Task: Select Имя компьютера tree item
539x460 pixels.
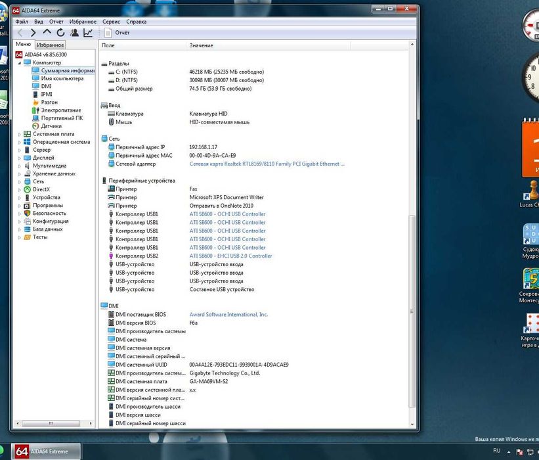Action: (62, 78)
